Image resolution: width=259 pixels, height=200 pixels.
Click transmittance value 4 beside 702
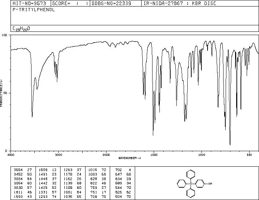pos(130,170)
